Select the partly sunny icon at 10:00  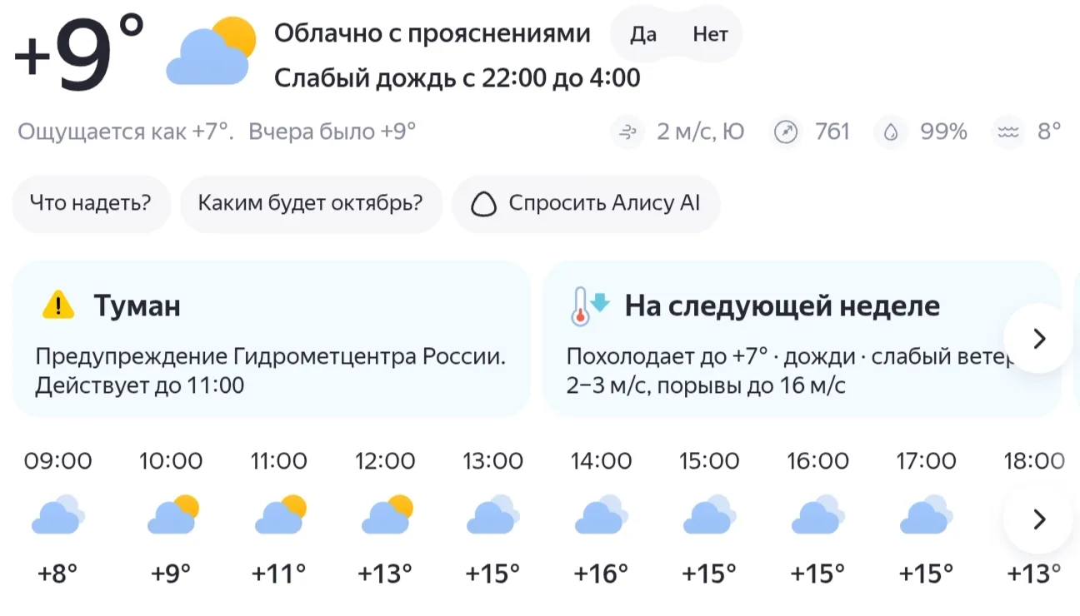pos(172,514)
